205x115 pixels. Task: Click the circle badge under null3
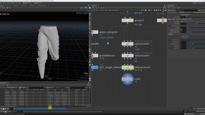click(136, 82)
